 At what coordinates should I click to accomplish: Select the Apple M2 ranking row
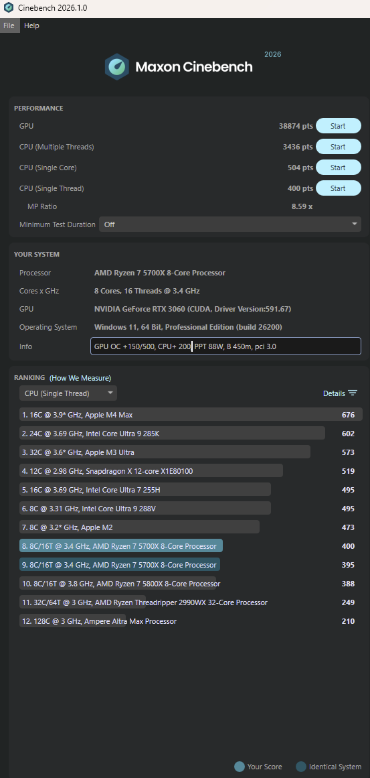click(191, 527)
